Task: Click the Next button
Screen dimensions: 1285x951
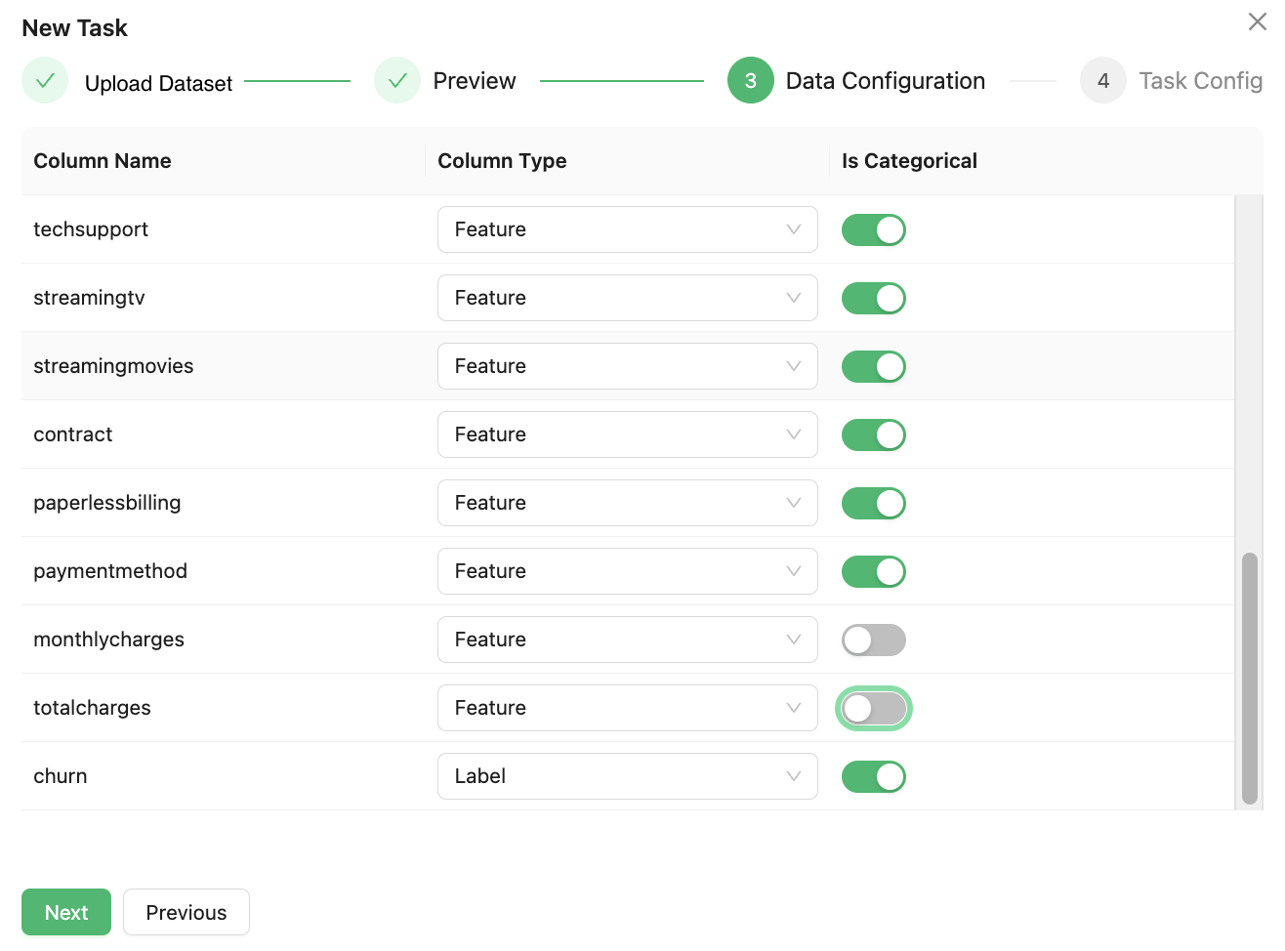Action: click(x=66, y=912)
